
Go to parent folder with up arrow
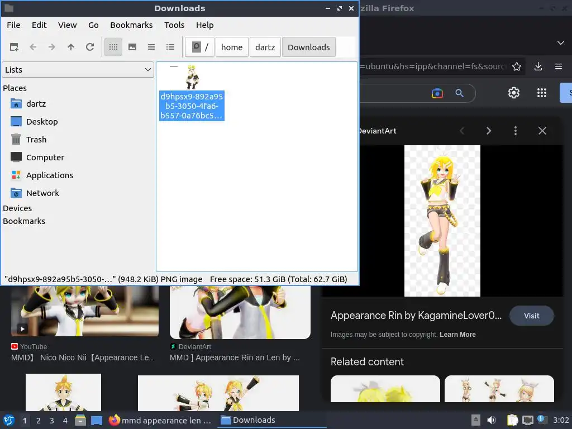[71, 47]
